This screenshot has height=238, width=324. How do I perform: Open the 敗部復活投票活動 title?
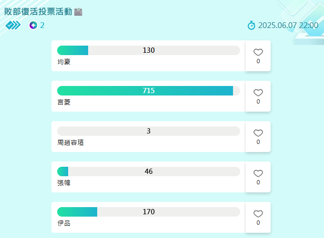click(38, 11)
